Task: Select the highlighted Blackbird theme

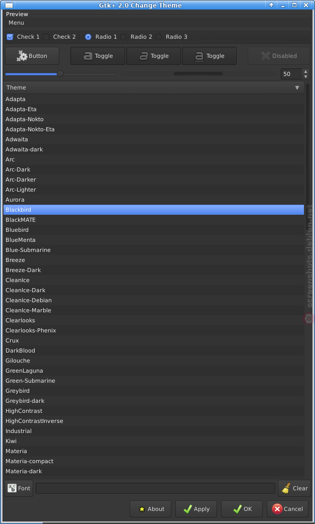Action: [x=154, y=210]
